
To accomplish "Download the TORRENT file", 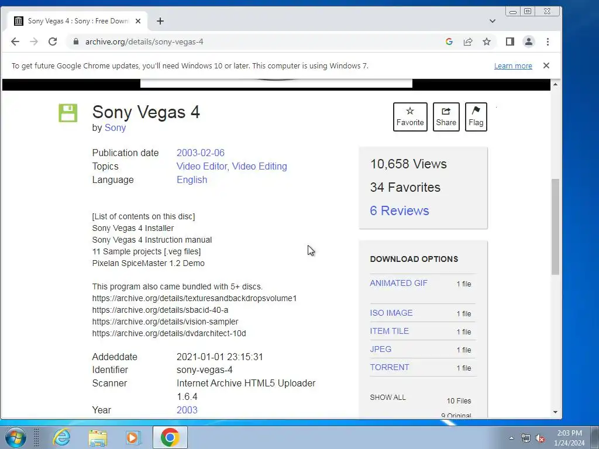I will [x=389, y=367].
